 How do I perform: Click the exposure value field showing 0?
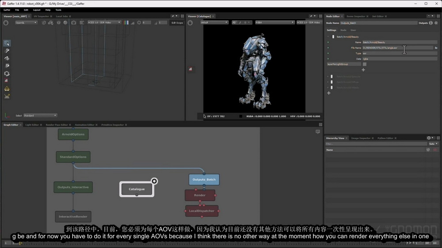[146, 22]
